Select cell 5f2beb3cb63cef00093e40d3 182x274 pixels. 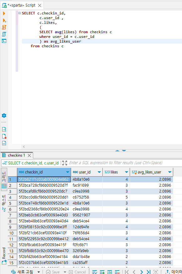pos(44,215)
